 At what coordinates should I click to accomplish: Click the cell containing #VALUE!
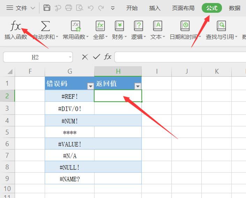coord(70,144)
